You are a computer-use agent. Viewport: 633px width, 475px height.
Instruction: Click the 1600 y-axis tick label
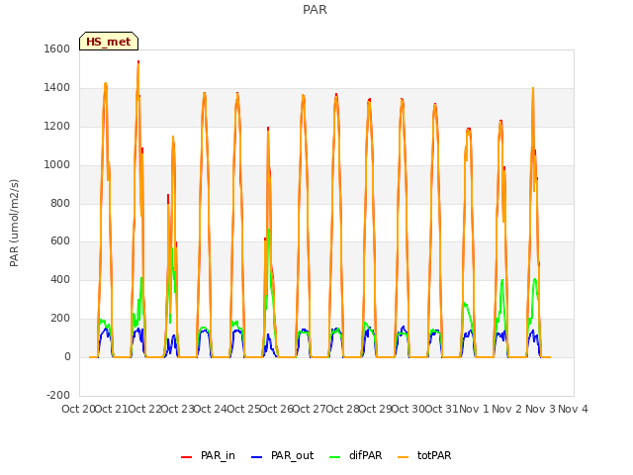[x=57, y=48]
